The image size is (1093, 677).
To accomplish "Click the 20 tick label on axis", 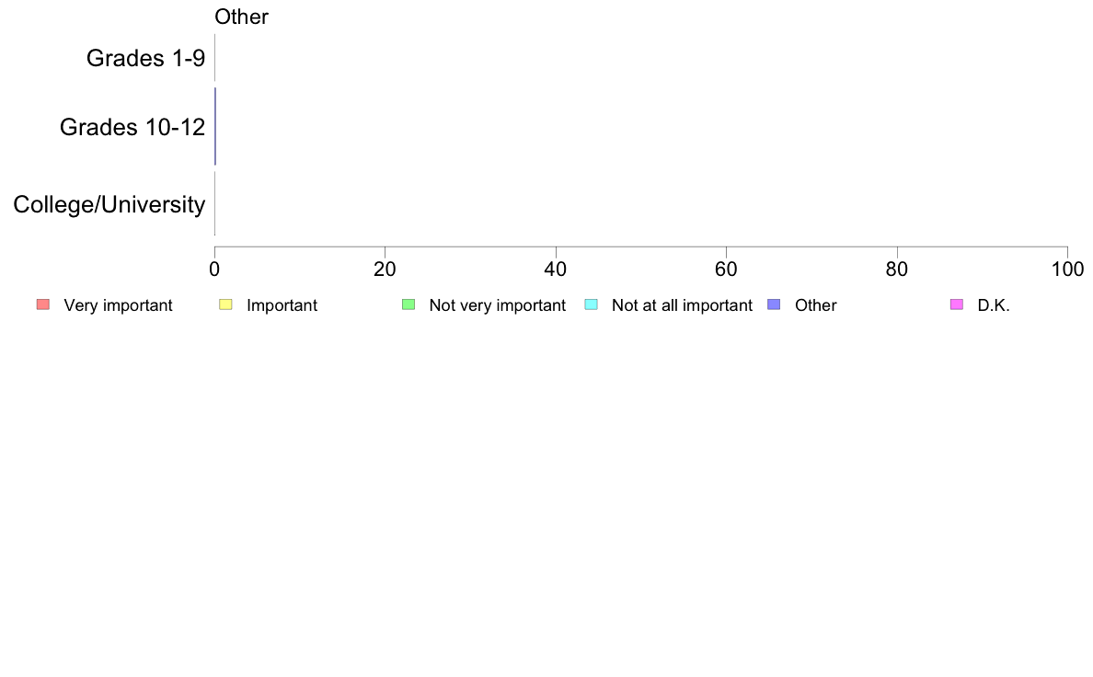I will click(x=385, y=270).
